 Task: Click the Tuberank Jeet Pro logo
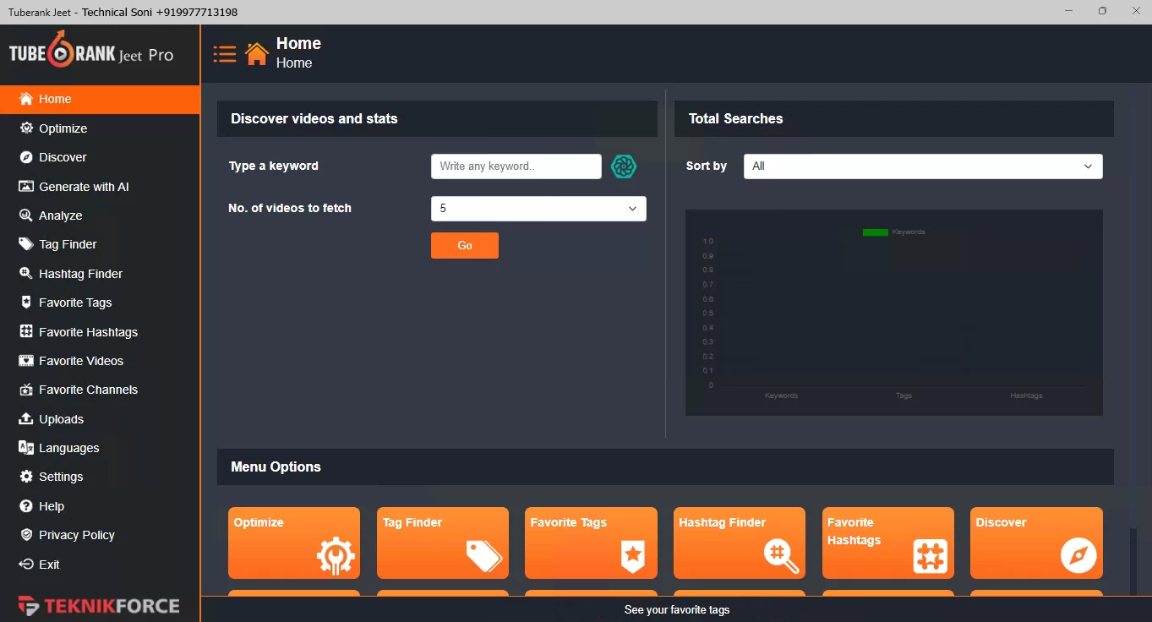click(x=91, y=52)
